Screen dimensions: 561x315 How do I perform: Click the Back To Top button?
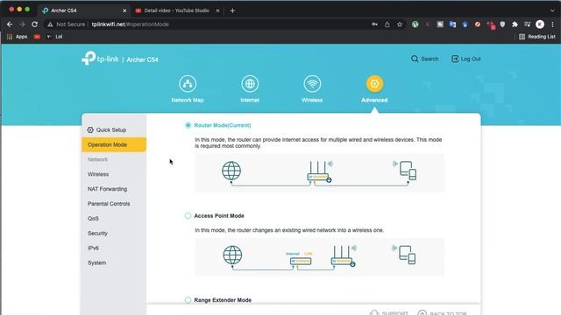coord(442,313)
